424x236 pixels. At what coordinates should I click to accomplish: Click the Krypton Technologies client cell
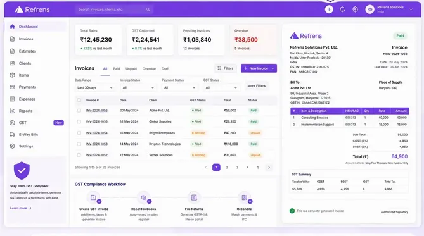pos(165,144)
